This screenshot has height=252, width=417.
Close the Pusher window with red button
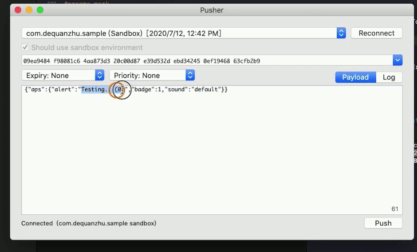pos(18,10)
